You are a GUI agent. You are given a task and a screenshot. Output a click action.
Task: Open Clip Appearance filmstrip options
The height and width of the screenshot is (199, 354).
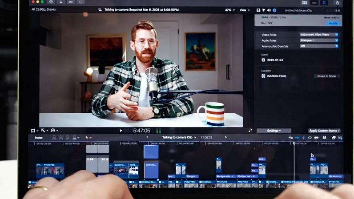click(x=324, y=137)
